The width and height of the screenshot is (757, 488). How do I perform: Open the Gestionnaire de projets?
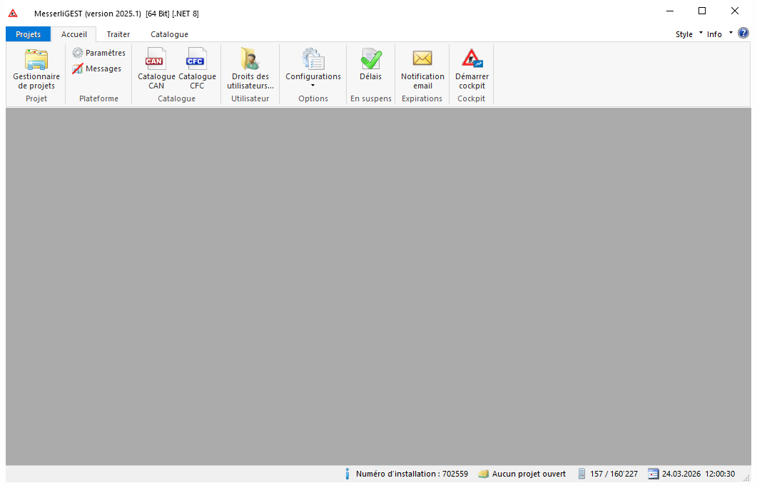click(36, 69)
